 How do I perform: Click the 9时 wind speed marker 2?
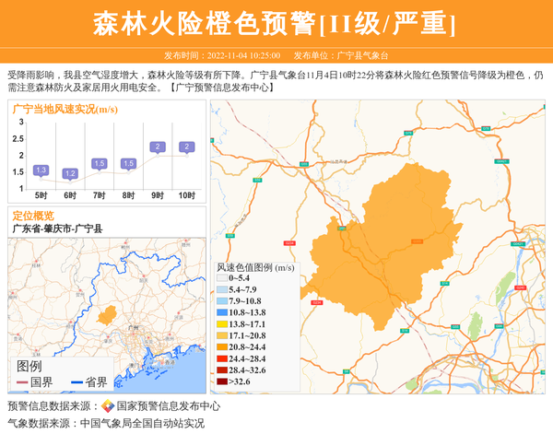pos(158,147)
